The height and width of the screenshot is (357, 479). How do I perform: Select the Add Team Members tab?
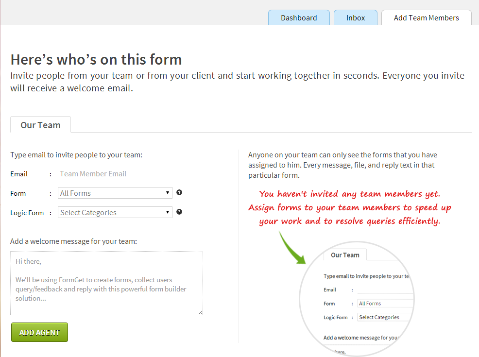(x=426, y=17)
